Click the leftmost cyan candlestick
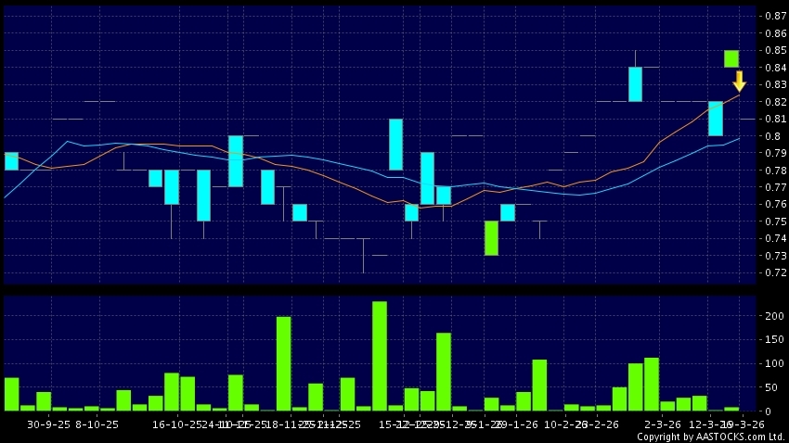Image resolution: width=789 pixels, height=443 pixels. pos(11,161)
